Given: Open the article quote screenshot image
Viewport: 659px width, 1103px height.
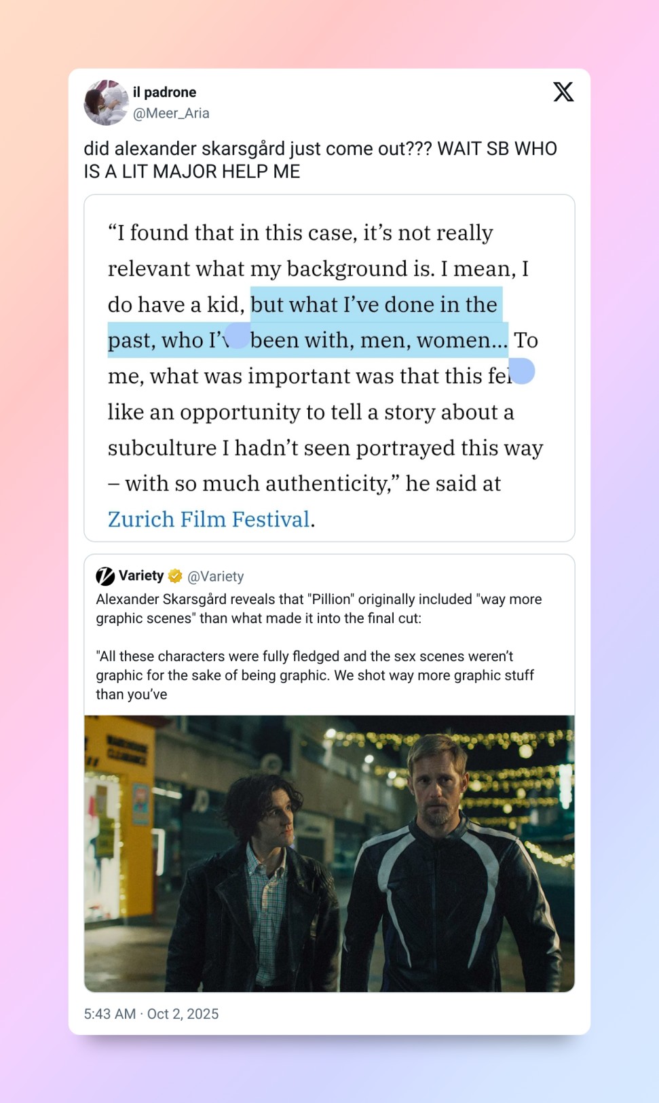Looking at the screenshot, I should (x=329, y=368).
